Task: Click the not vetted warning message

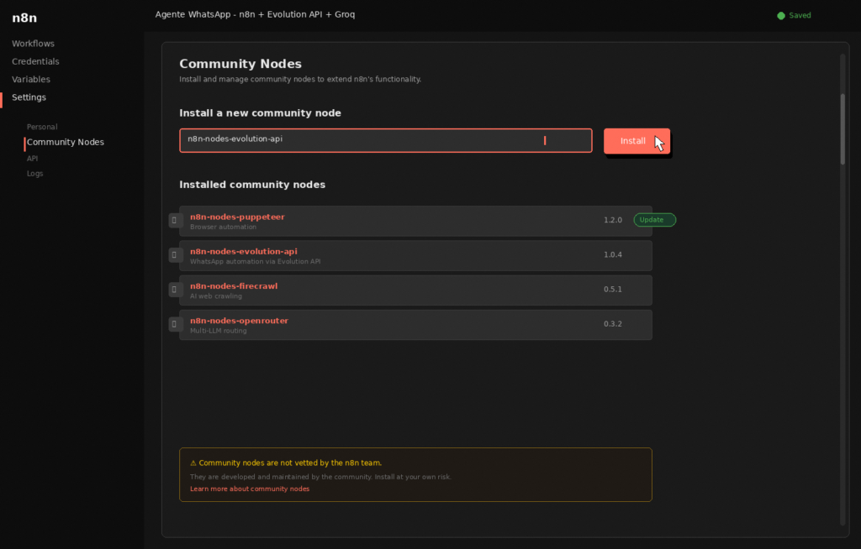Action: [286, 463]
